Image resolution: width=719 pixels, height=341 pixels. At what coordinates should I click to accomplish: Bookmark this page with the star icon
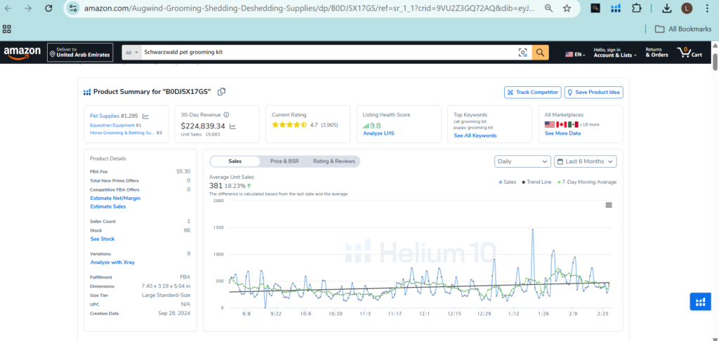tap(567, 8)
